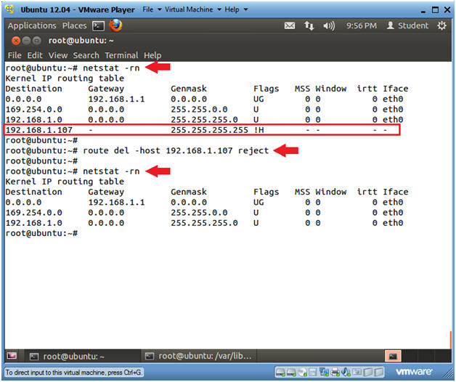
Task: Click the Student user indicator
Action: click(407, 25)
